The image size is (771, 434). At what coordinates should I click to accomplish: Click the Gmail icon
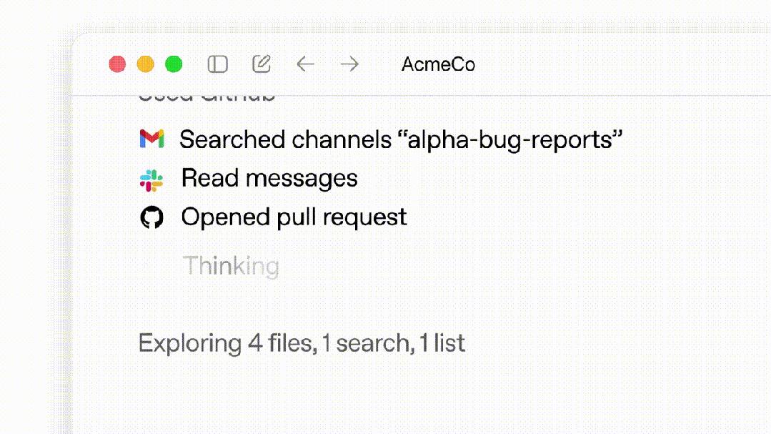(x=151, y=139)
